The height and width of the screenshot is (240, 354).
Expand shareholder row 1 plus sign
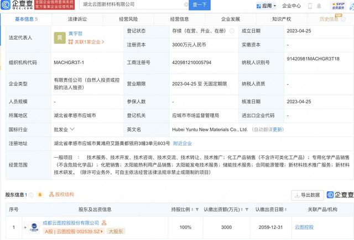click(25, 227)
